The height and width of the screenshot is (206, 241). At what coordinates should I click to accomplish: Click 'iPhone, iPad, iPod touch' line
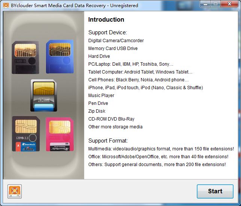coord(146,88)
